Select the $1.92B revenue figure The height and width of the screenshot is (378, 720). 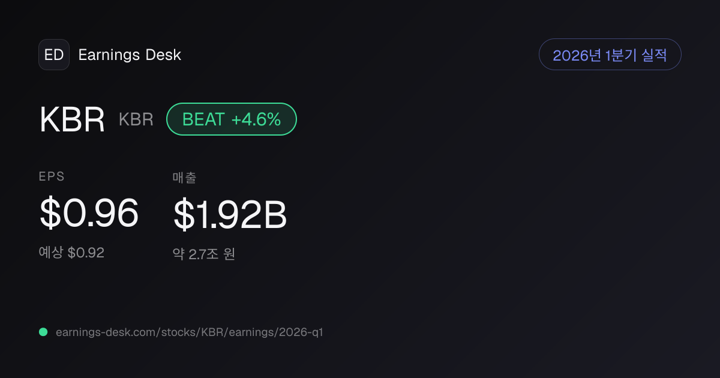coord(230,215)
